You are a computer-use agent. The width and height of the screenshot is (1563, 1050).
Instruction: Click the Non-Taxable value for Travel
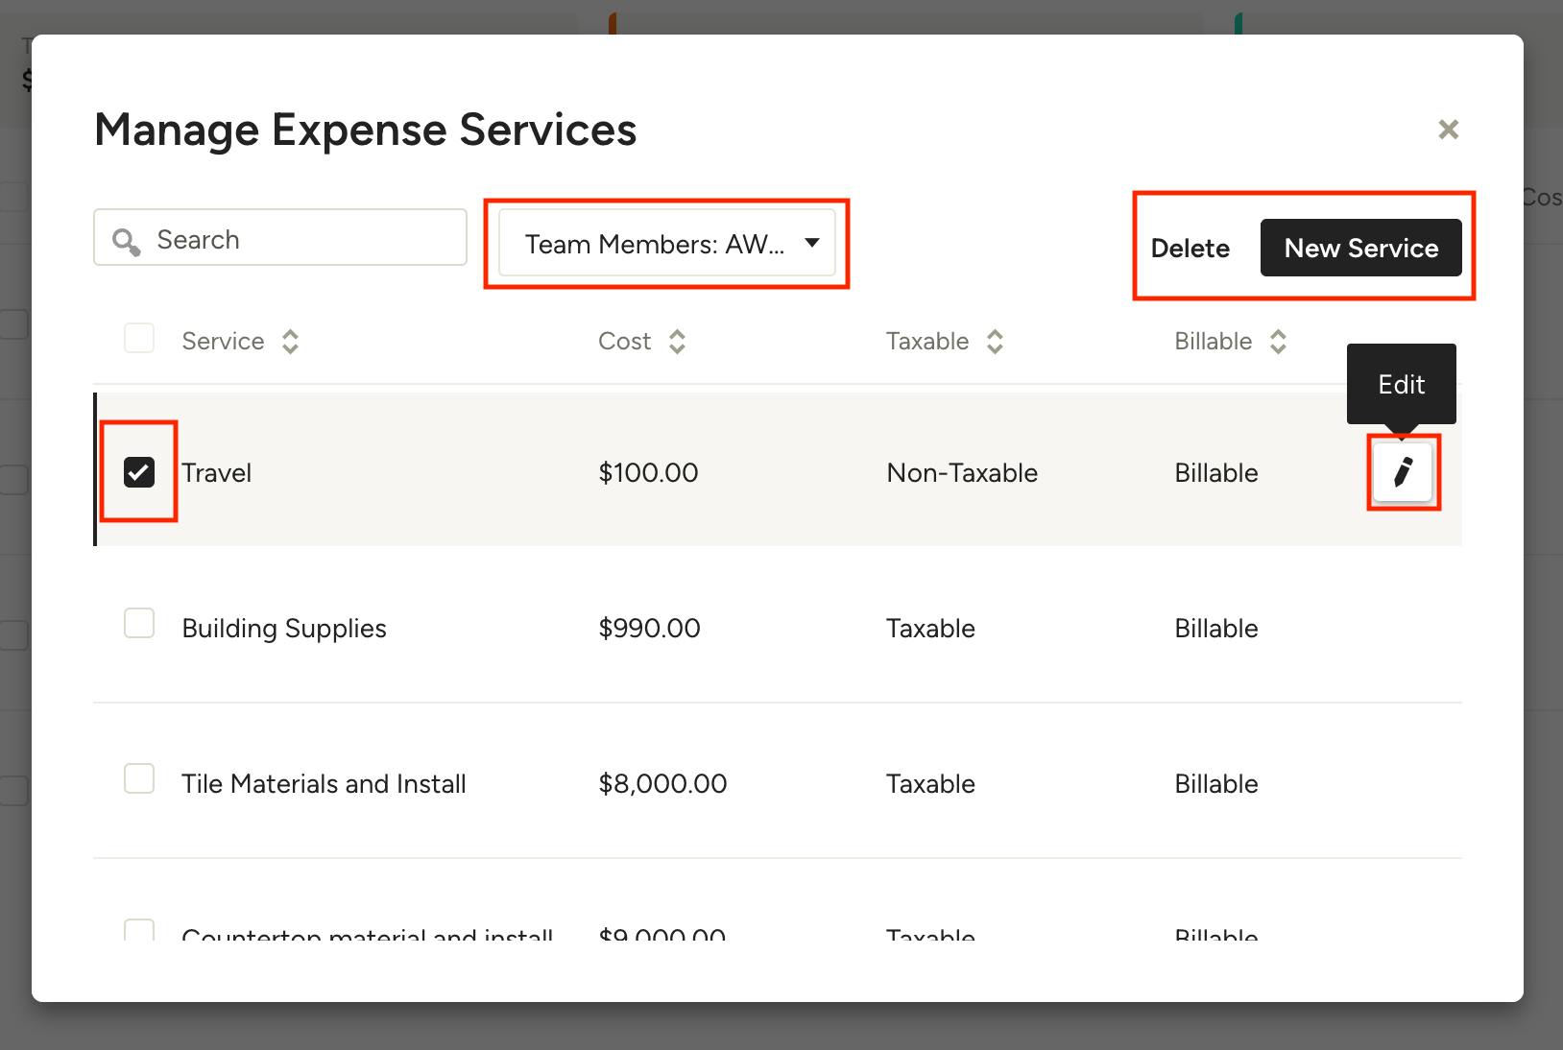(962, 473)
